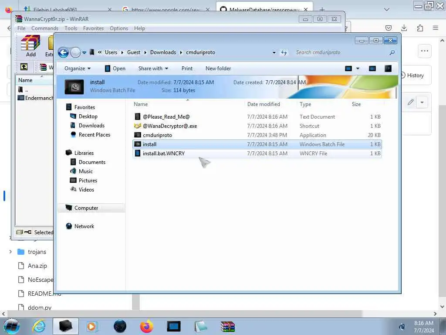Click the search magnifier icon
The width and height of the screenshot is (446, 335).
(x=392, y=52)
